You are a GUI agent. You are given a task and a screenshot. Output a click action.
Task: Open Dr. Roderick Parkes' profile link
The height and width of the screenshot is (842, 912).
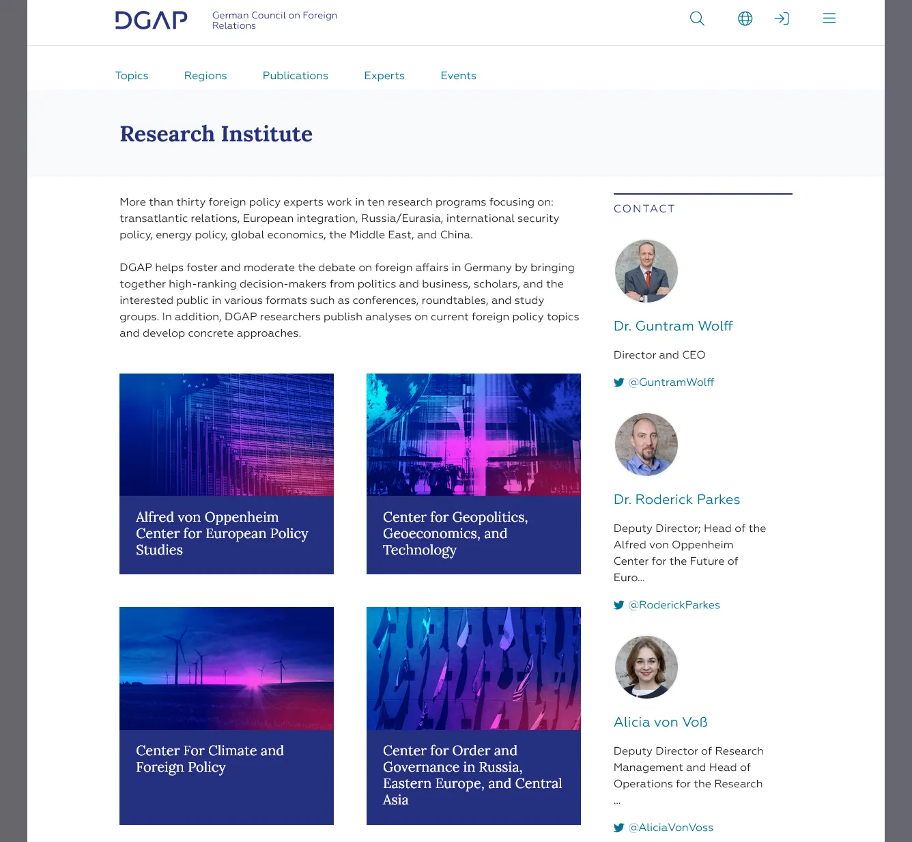point(676,499)
